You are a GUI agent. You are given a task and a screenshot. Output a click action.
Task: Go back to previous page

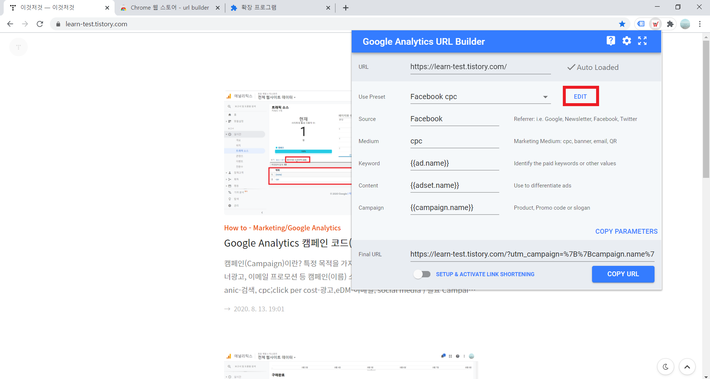[x=10, y=24]
